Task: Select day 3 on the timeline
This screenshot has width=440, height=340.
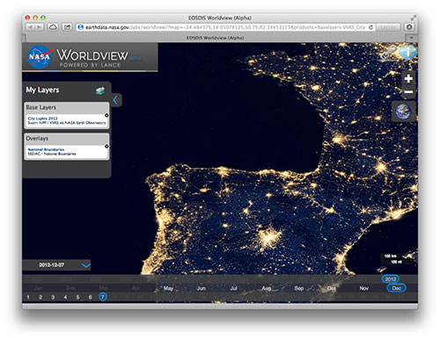Action: tap(53, 297)
